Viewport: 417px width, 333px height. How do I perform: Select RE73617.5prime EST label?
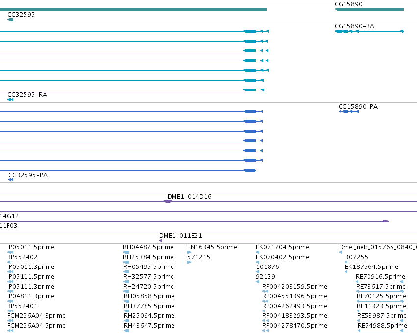point(381,287)
